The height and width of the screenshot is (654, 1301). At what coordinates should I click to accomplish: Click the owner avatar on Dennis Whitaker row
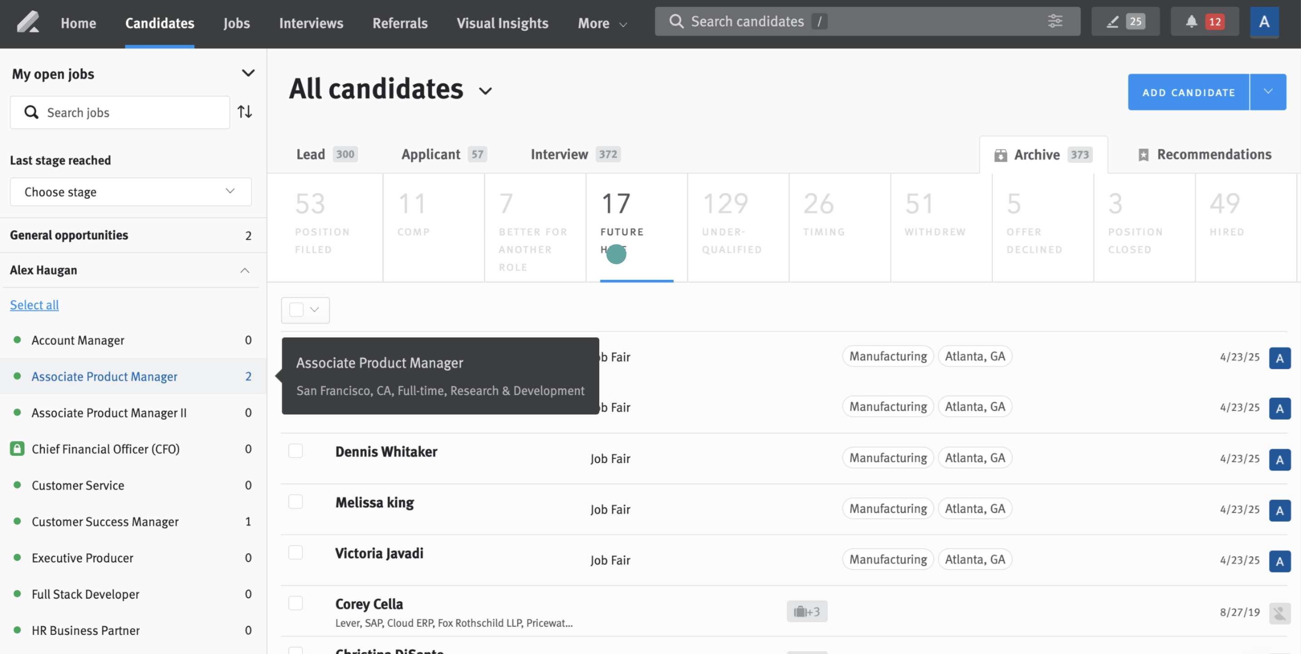pyautogui.click(x=1279, y=460)
